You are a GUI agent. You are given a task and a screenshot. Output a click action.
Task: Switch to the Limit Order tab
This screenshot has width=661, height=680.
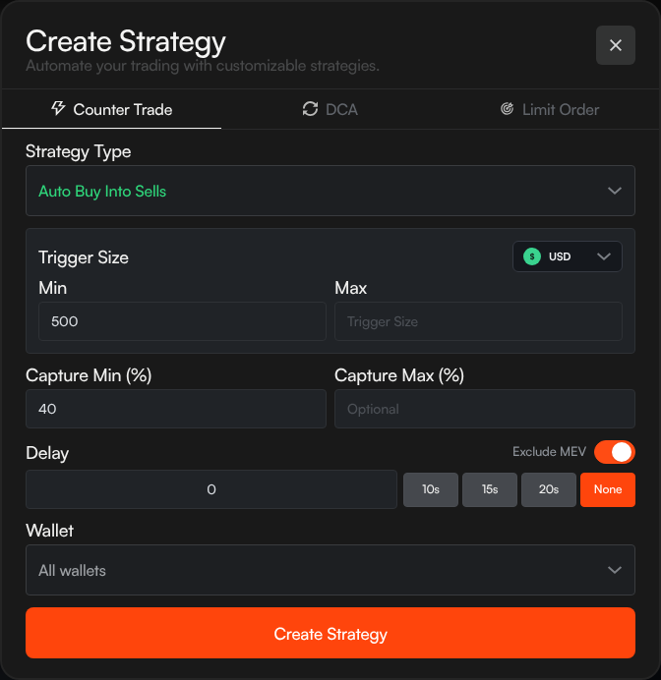pos(549,109)
